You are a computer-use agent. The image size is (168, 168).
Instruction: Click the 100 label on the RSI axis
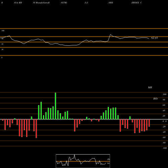coord(3,31)
